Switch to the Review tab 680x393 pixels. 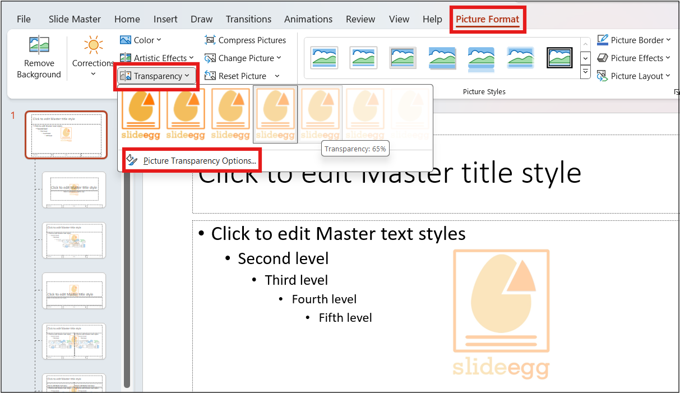click(360, 19)
